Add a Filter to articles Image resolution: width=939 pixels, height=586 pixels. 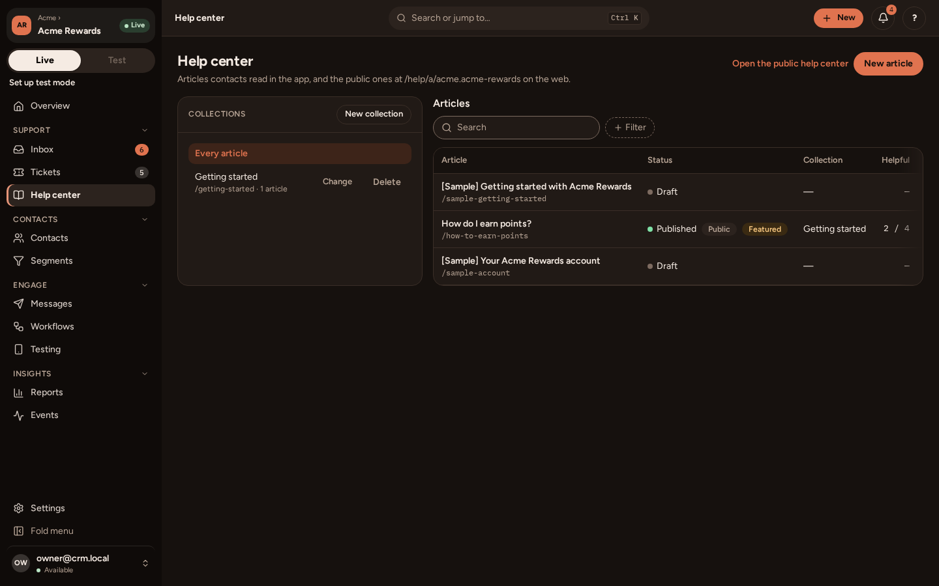coord(630,128)
